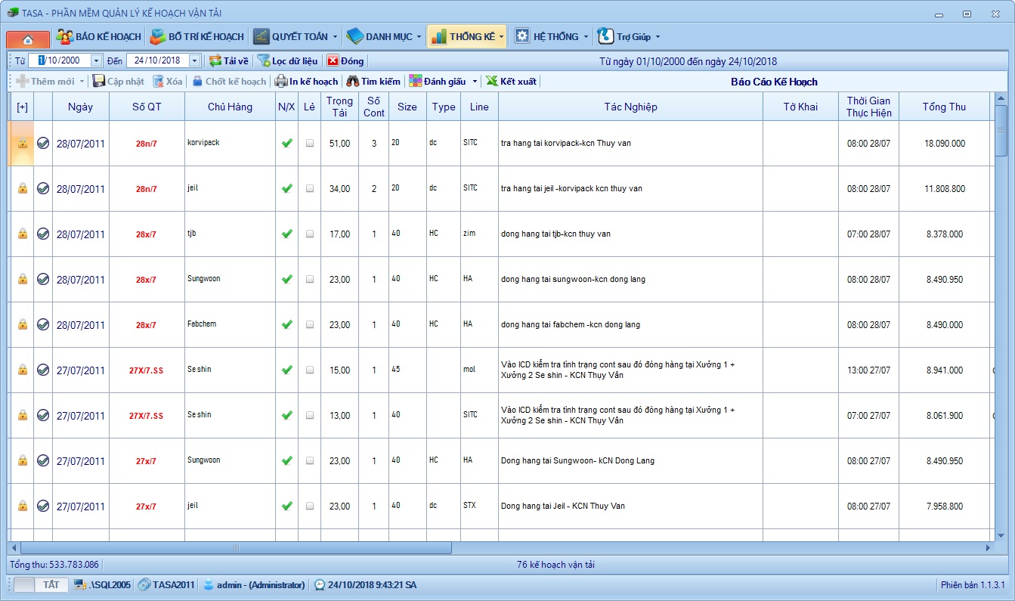The height and width of the screenshot is (601, 1015).
Task: Open the Đánh giấu dropdown arrow
Action: (475, 82)
